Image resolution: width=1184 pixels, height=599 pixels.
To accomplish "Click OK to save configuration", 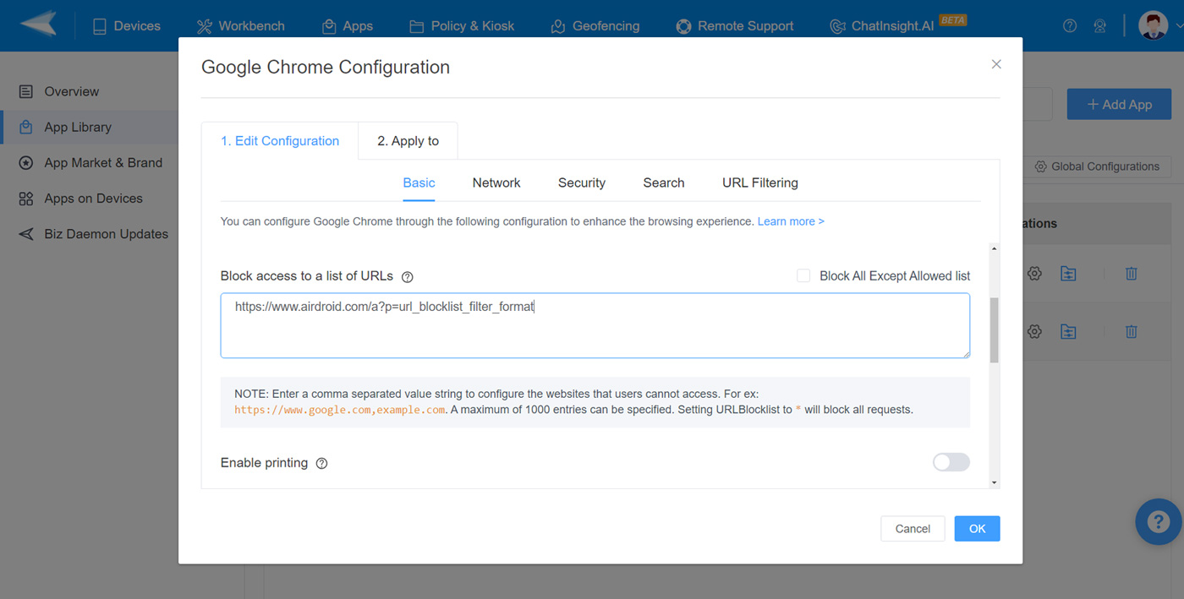I will click(x=977, y=529).
